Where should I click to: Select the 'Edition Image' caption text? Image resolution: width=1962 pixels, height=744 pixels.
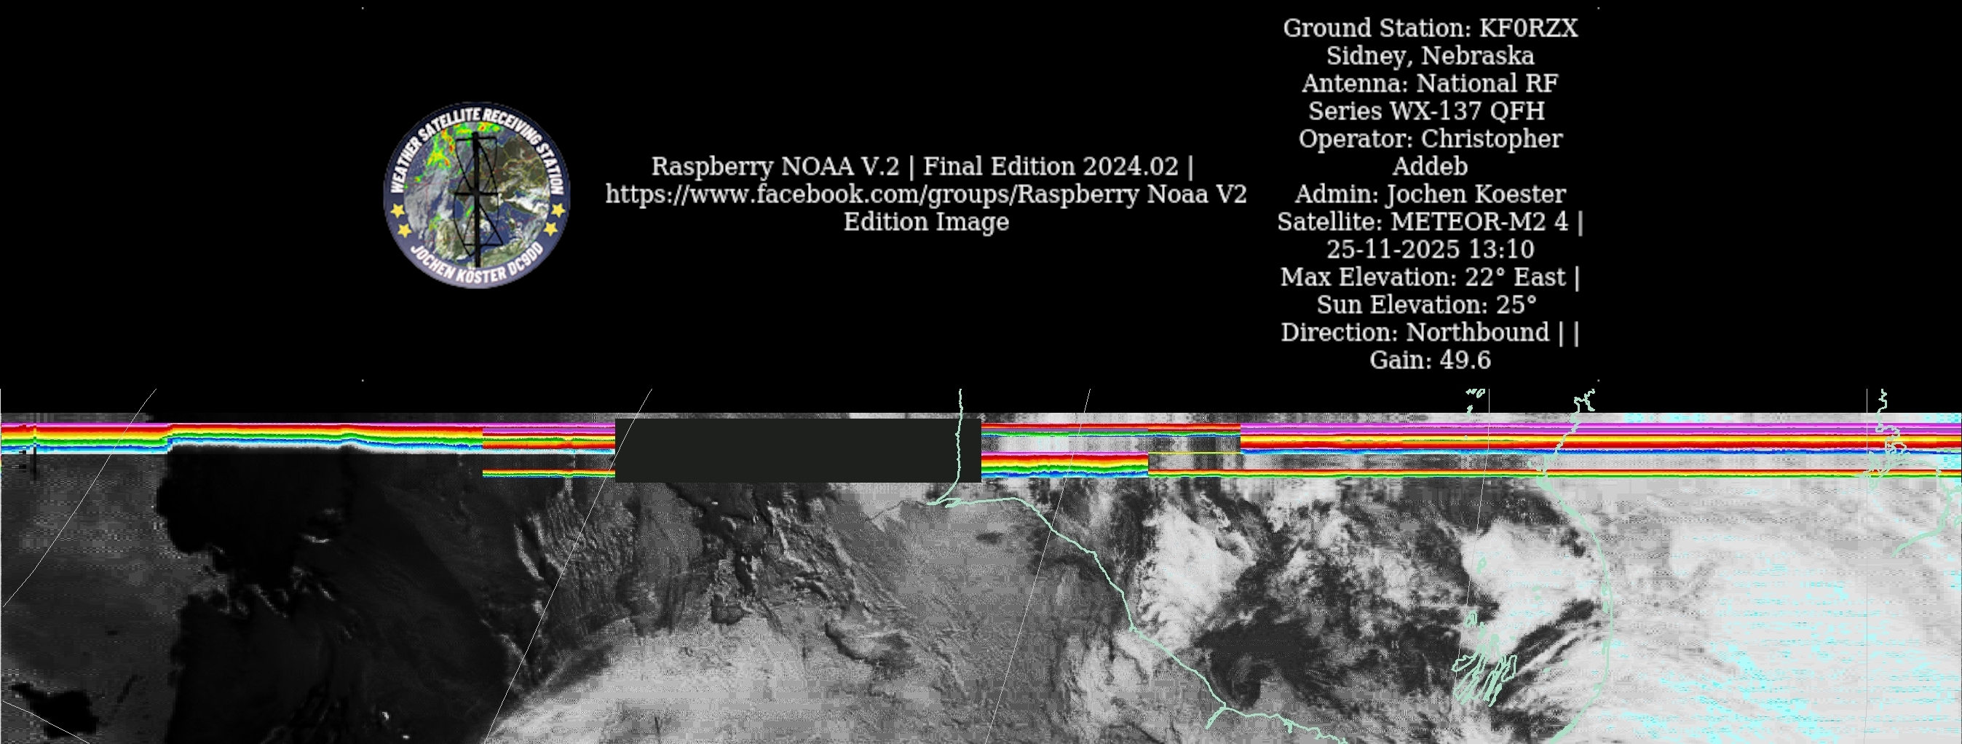(925, 221)
